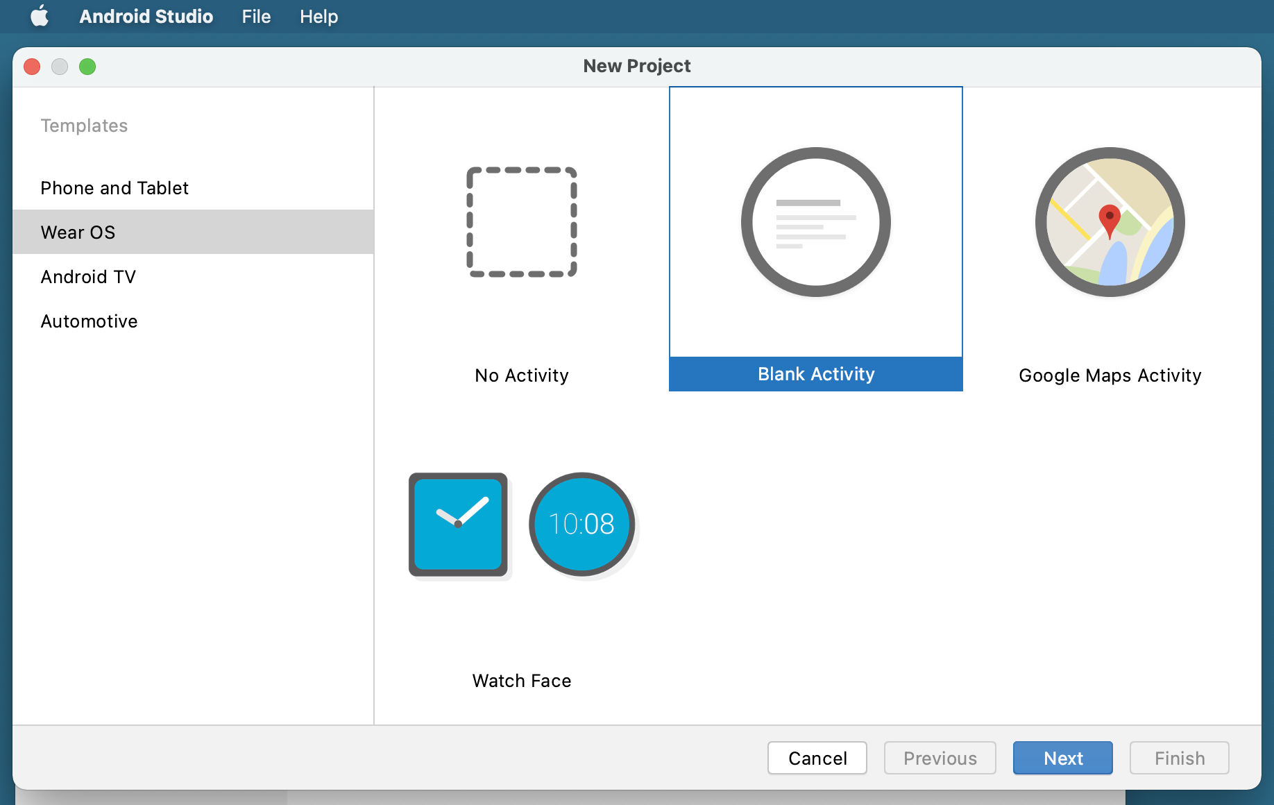Switch to Android TV templates
The width and height of the screenshot is (1274, 805).
(193, 276)
